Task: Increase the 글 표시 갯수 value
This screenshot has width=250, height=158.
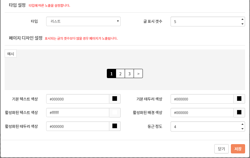Action: (242, 19)
